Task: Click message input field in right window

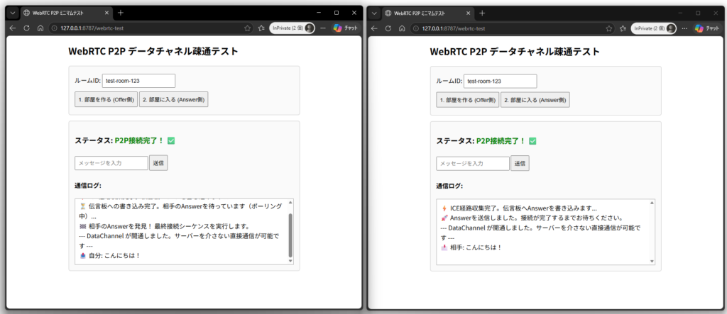Action: pyautogui.click(x=473, y=164)
